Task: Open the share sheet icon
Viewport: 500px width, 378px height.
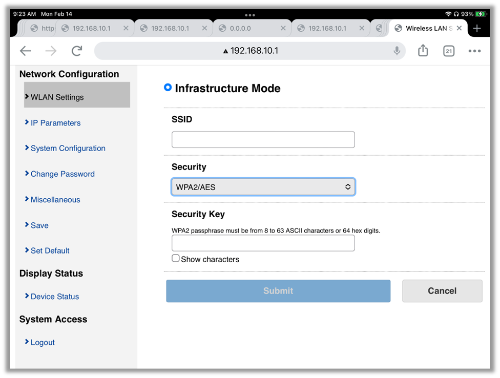Action: pos(423,51)
